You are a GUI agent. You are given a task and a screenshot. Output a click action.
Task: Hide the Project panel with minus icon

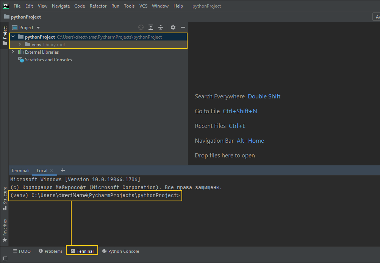(x=183, y=27)
